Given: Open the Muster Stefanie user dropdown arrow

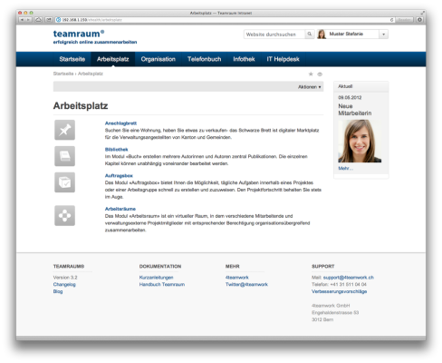Looking at the screenshot, I should click(383, 34).
